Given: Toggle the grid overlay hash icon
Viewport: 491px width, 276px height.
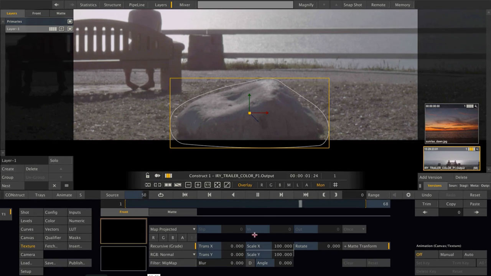Looking at the screenshot, I should coord(335,185).
